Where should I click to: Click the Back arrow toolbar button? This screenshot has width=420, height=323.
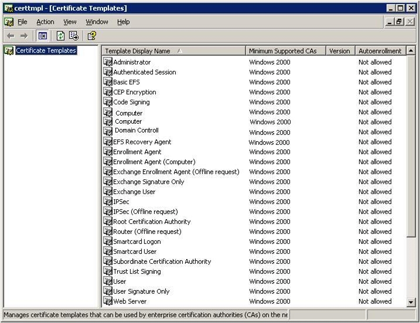coord(11,36)
